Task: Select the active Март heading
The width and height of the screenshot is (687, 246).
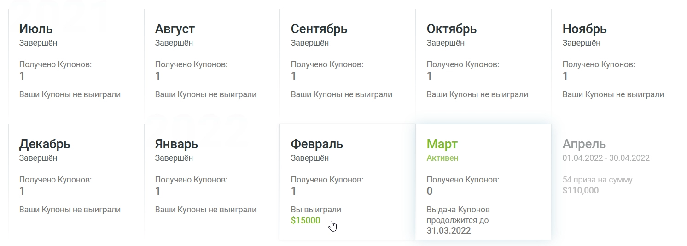Action: coord(442,144)
